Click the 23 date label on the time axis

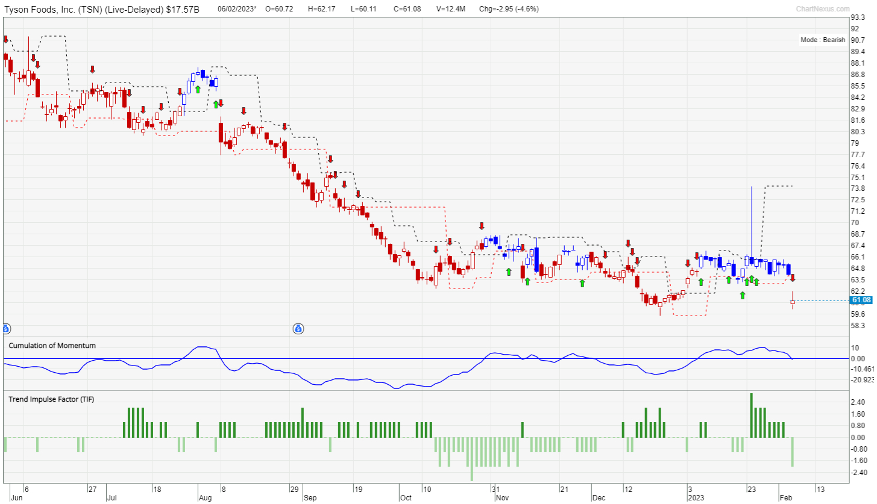752,489
